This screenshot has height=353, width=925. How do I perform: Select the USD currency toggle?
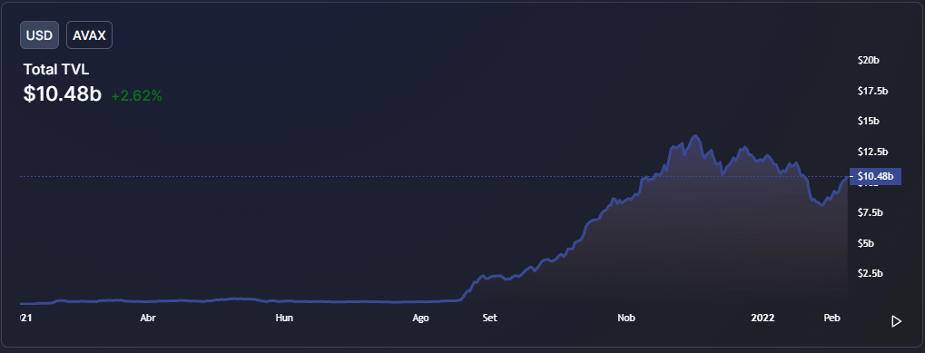tap(40, 34)
